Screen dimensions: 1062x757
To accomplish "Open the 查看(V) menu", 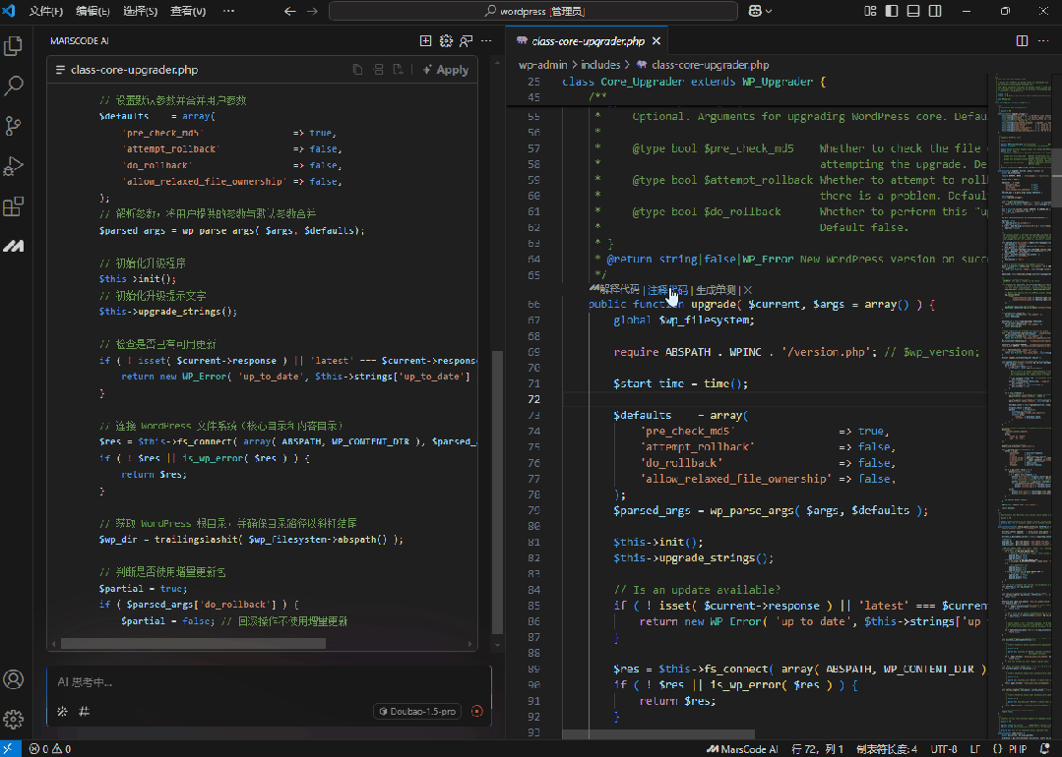I will pos(188,11).
